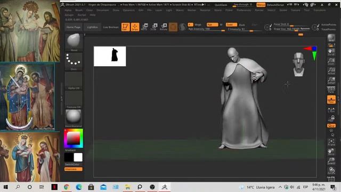Open File Explorer from the taskbar
The image size is (341, 192).
pos(128,187)
